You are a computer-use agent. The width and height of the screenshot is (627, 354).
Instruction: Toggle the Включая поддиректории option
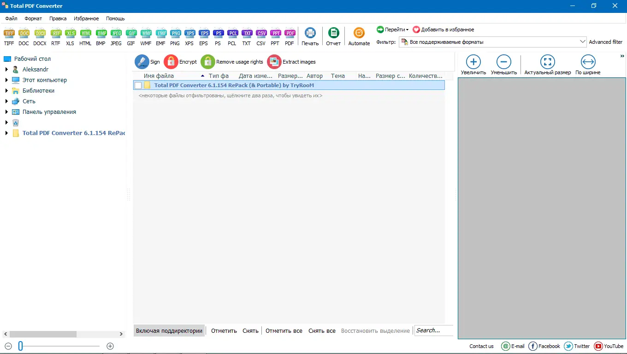(x=169, y=330)
